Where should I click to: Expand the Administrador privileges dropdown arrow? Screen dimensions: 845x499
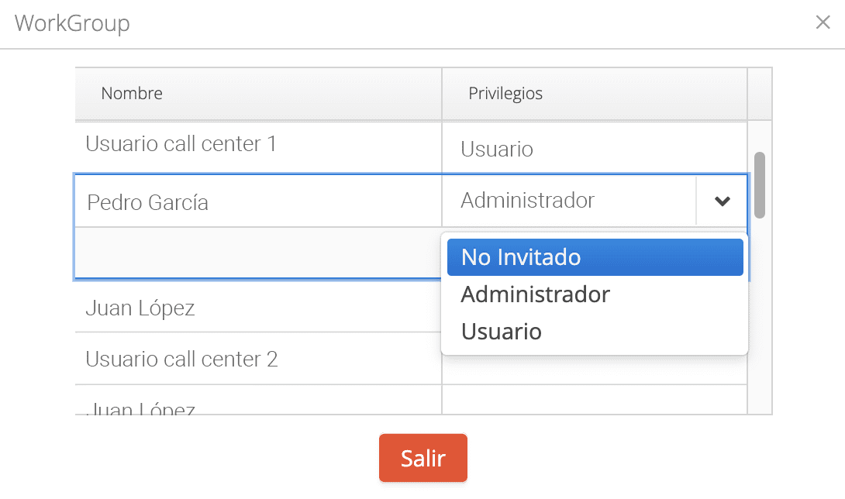[723, 201]
